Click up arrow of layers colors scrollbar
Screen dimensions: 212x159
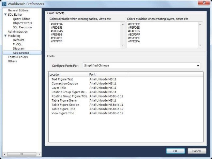(x=200, y=24)
